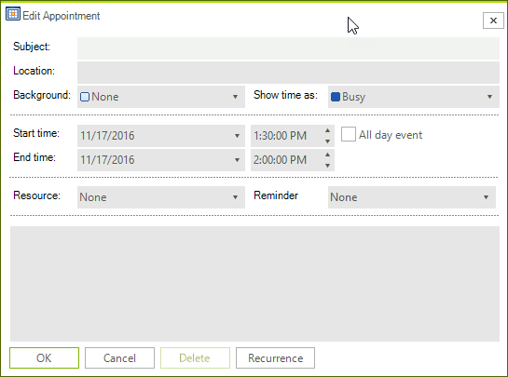The width and height of the screenshot is (508, 377).
Task: Click the Delete button
Action: coord(195,357)
